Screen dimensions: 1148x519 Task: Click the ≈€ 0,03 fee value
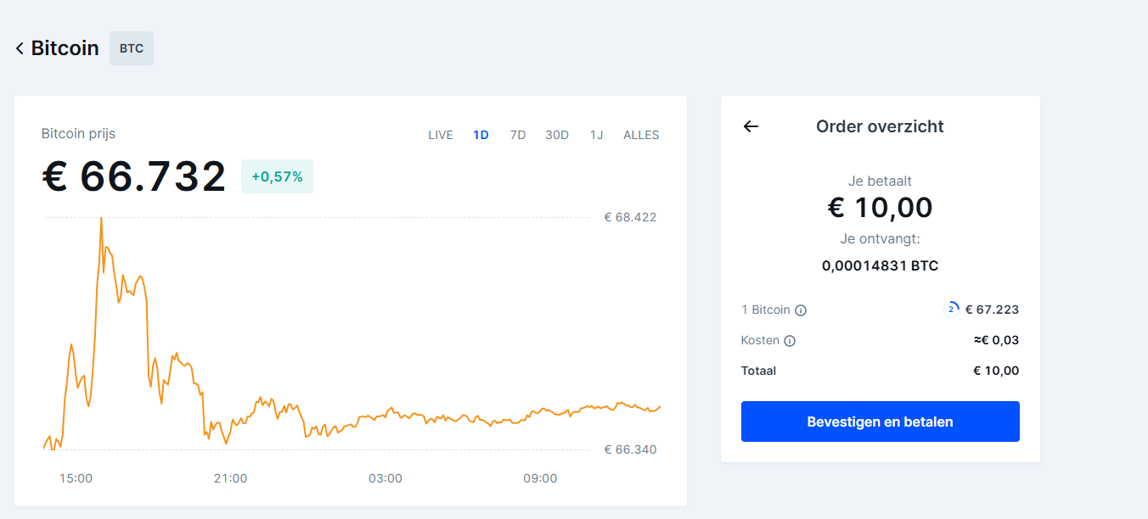[x=996, y=340]
